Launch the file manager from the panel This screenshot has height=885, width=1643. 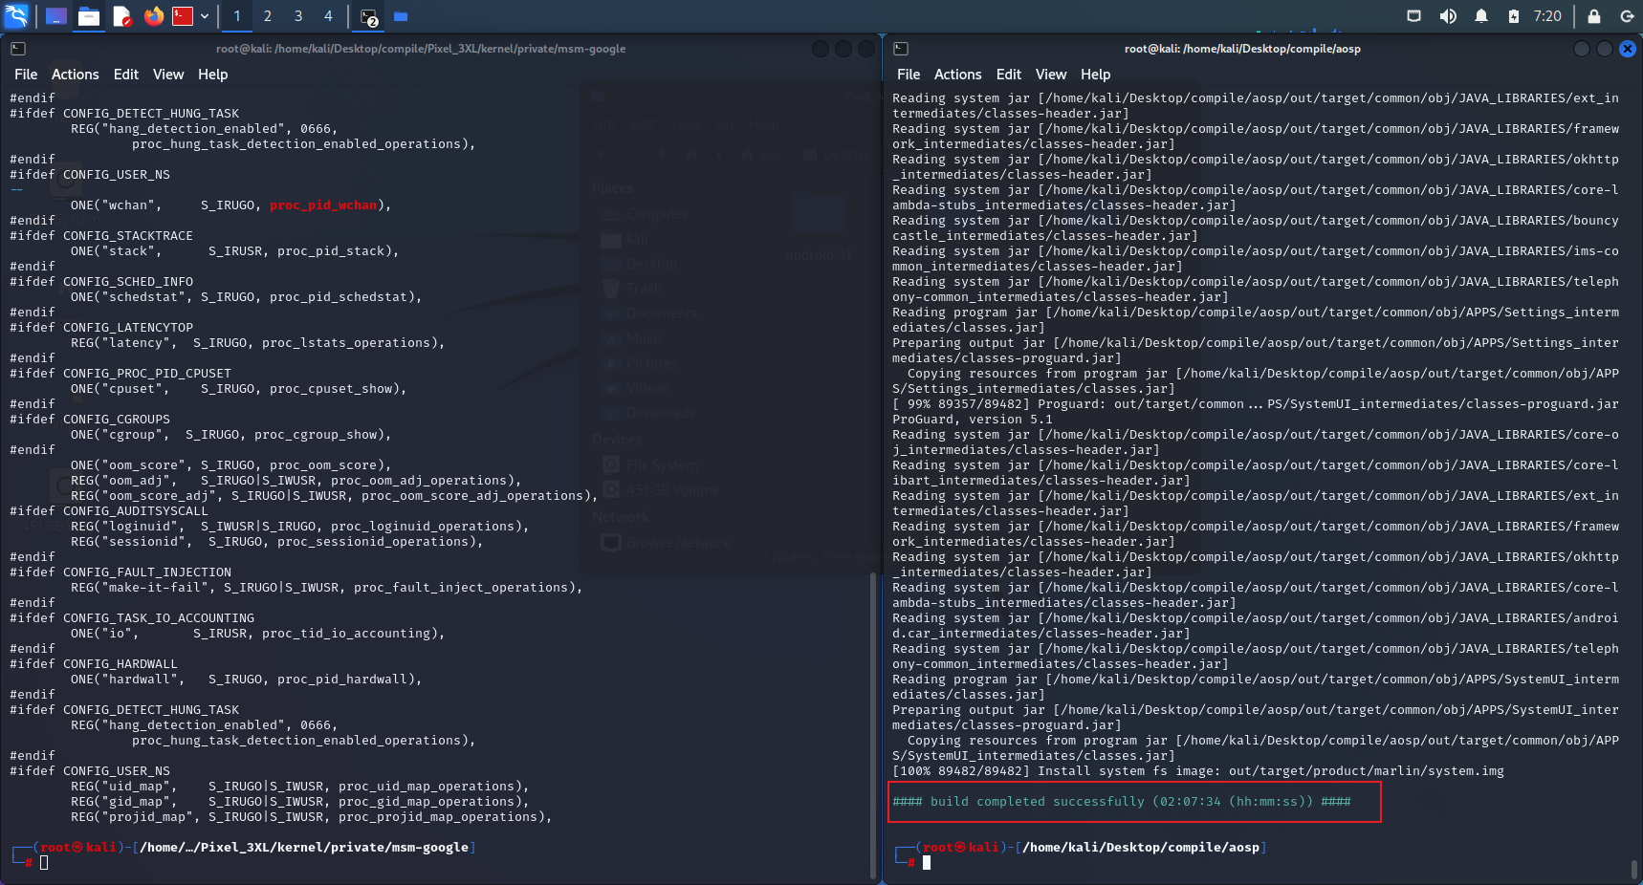coord(89,16)
